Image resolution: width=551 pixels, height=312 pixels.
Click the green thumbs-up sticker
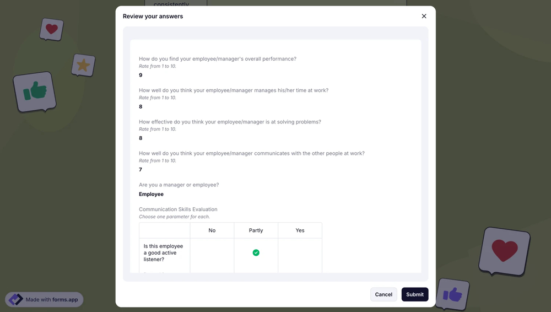(35, 91)
